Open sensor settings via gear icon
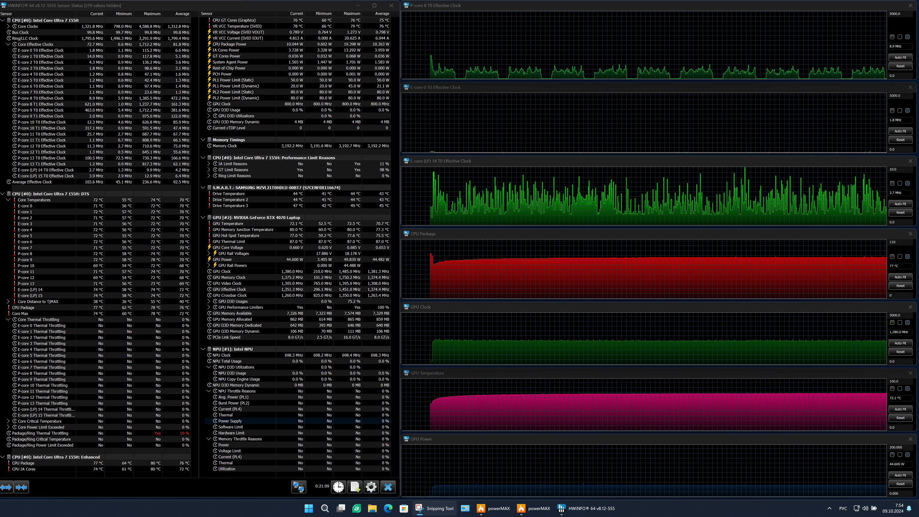 371,487
